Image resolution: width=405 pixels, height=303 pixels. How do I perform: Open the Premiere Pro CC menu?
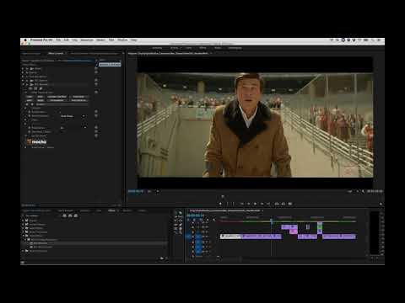click(41, 40)
